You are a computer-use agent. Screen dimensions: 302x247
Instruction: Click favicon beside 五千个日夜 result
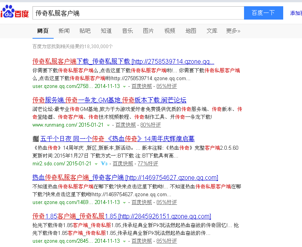click(36, 139)
